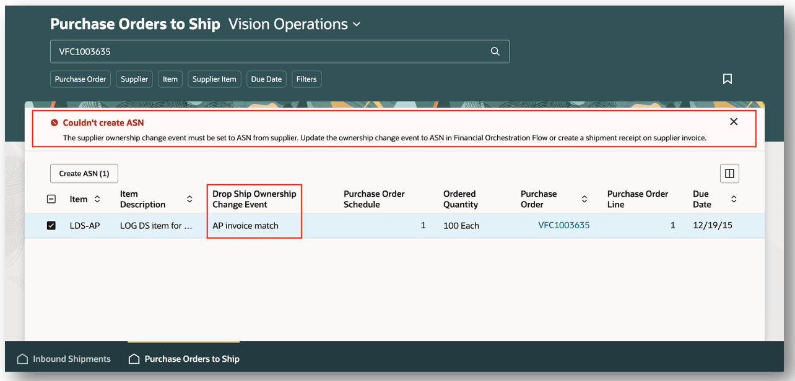The height and width of the screenshot is (381, 795).
Task: Click the Purchase Orders to Ship page title
Action: tap(135, 24)
